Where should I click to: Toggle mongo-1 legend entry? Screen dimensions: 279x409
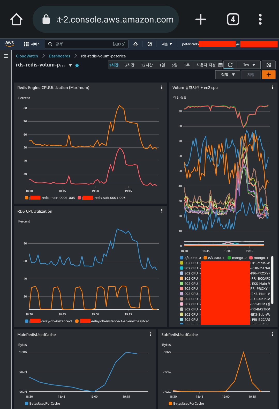(x=259, y=258)
